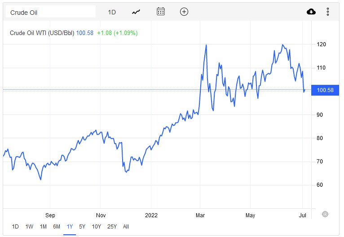This screenshot has width=344, height=237.
Task: Click the 100.58 current price marker
Action: pos(325,90)
